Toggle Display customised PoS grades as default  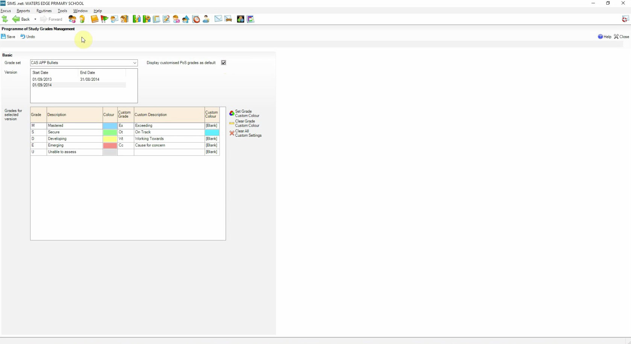pyautogui.click(x=224, y=63)
